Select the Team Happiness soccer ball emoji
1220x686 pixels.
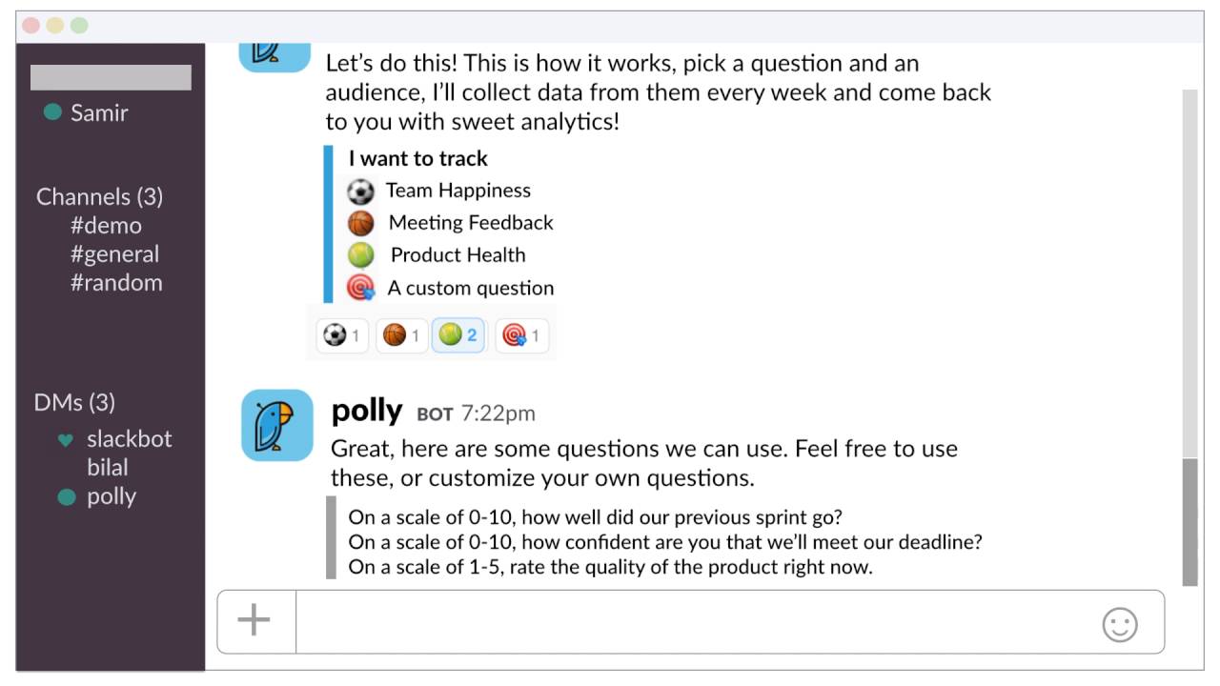[360, 192]
